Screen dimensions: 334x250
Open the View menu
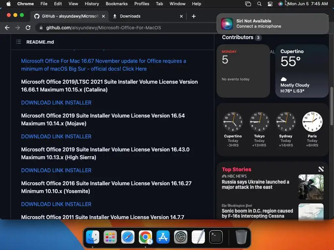[73, 4]
